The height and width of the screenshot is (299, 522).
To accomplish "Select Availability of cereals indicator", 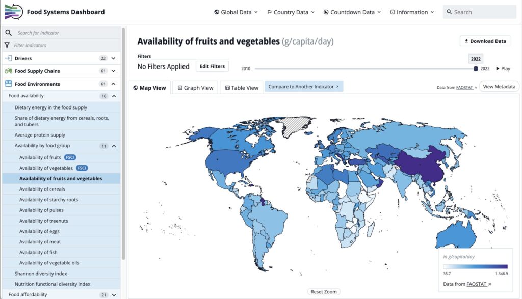I will click(42, 189).
